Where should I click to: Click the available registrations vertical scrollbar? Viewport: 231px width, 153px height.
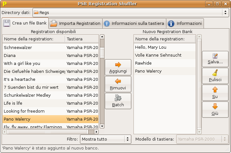click(x=102, y=83)
